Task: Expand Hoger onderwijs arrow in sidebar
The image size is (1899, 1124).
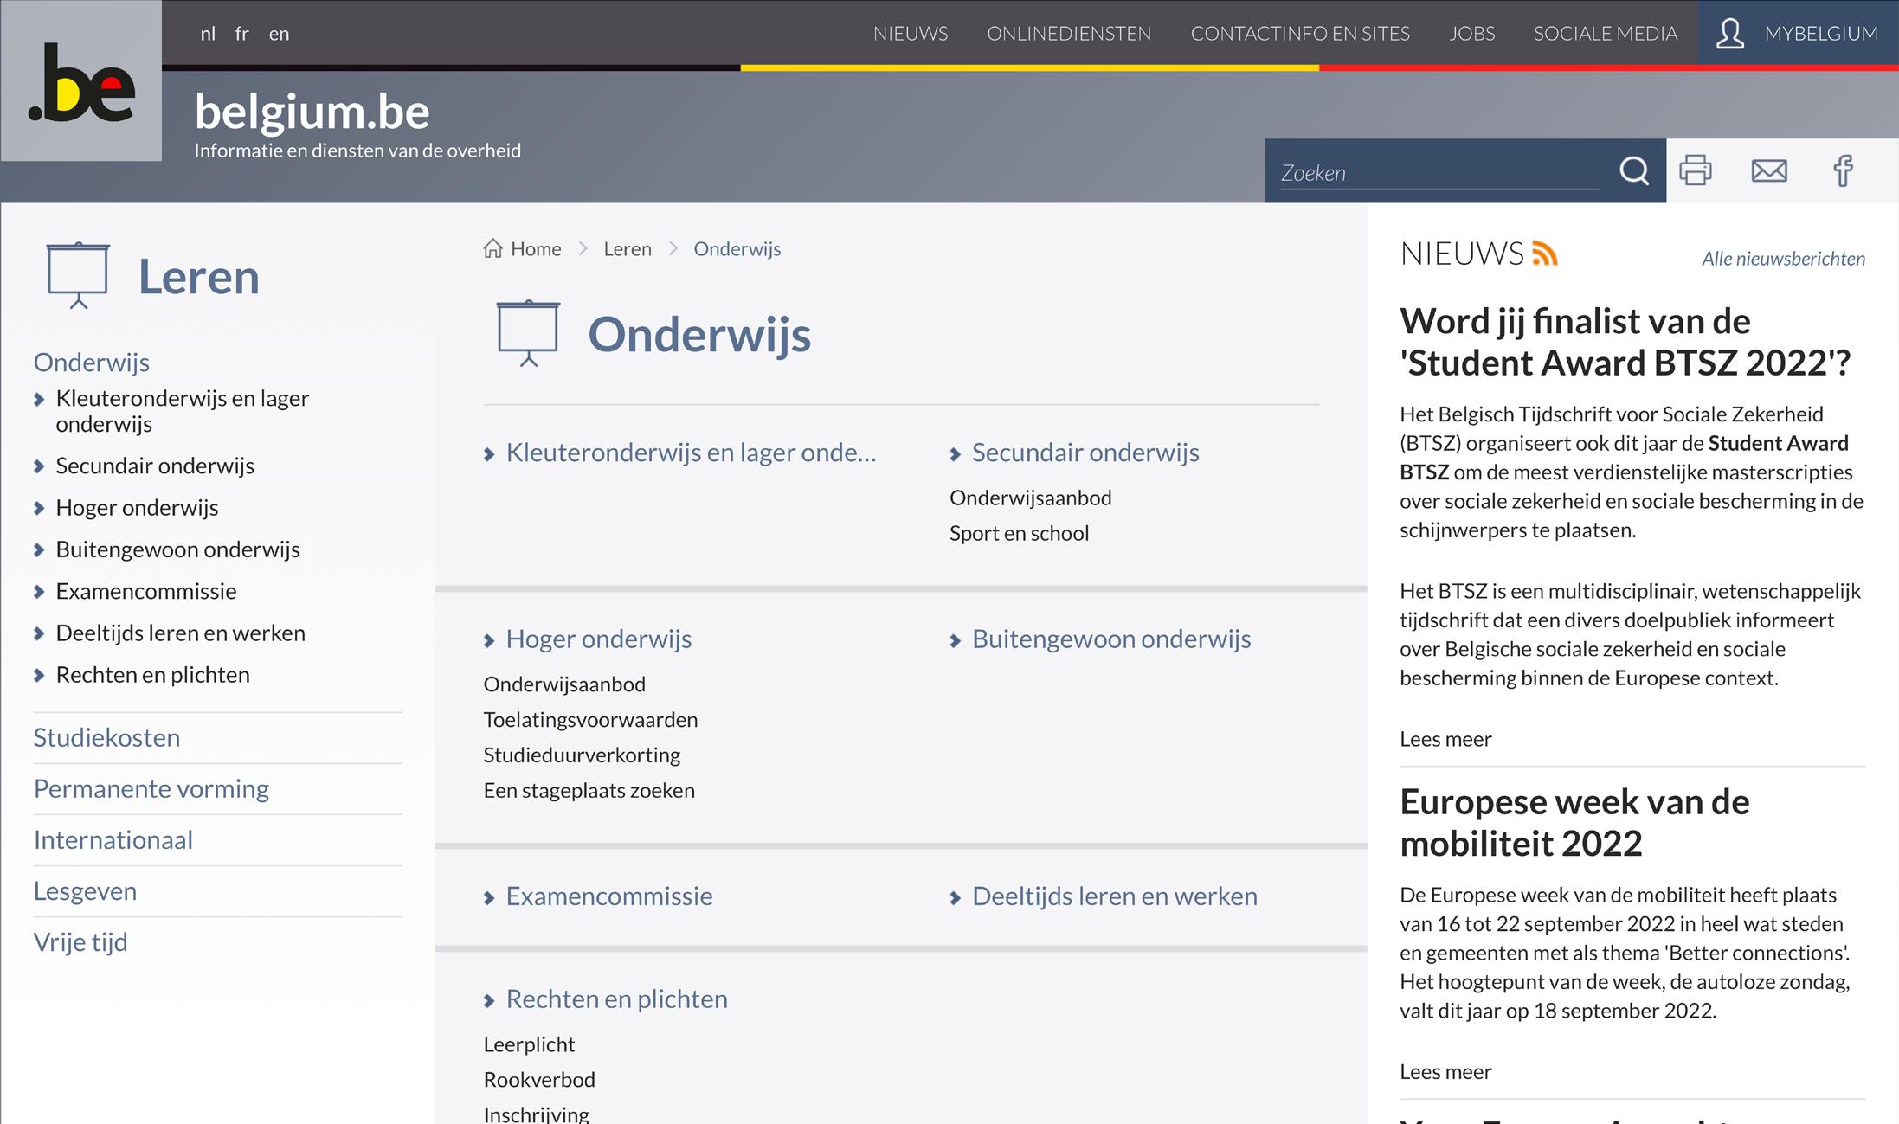Action: pos(39,509)
